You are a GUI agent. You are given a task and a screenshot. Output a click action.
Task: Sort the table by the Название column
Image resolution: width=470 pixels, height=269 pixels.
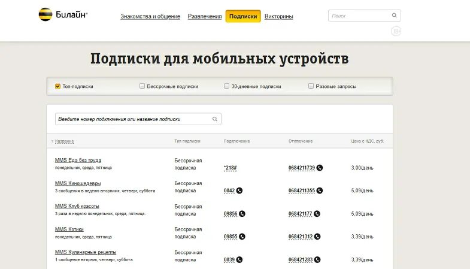click(64, 141)
